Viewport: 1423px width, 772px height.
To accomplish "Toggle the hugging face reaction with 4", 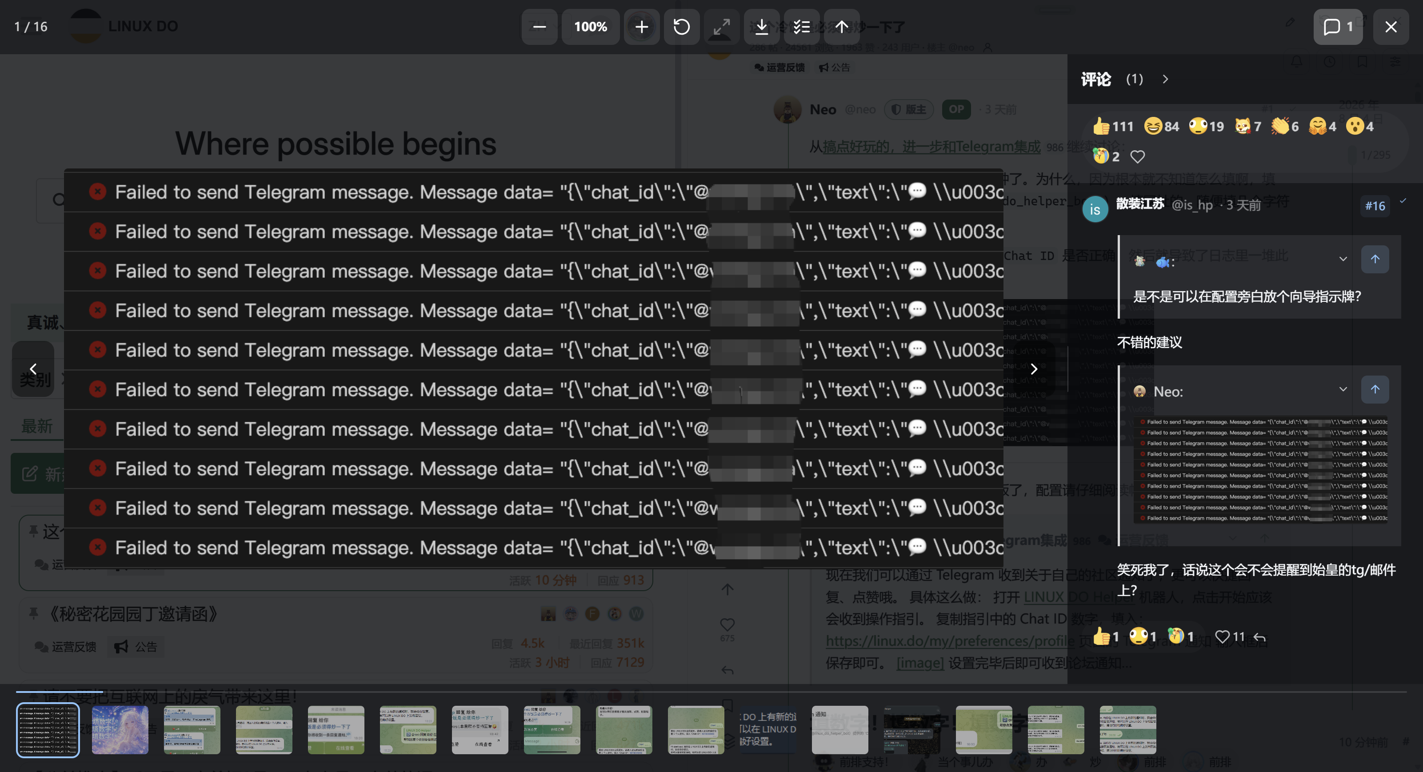I will click(x=1322, y=127).
